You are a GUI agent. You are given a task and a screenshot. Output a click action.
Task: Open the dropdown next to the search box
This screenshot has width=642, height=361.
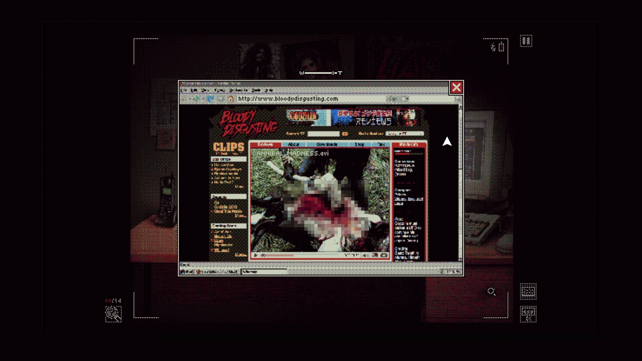(405, 134)
